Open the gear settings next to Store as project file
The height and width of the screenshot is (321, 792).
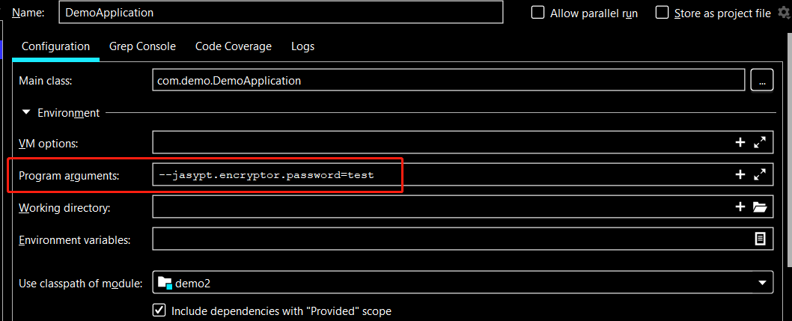tap(784, 13)
